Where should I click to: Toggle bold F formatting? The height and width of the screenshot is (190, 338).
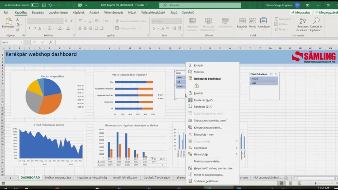pyautogui.click(x=30, y=28)
